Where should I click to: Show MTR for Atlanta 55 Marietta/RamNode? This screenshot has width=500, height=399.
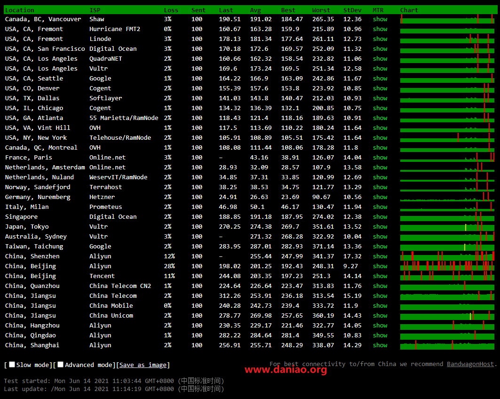pos(380,118)
